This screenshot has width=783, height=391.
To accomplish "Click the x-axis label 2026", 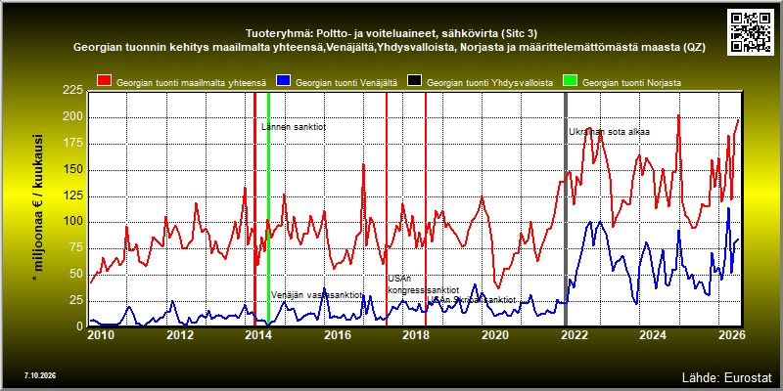I will 732,334.
